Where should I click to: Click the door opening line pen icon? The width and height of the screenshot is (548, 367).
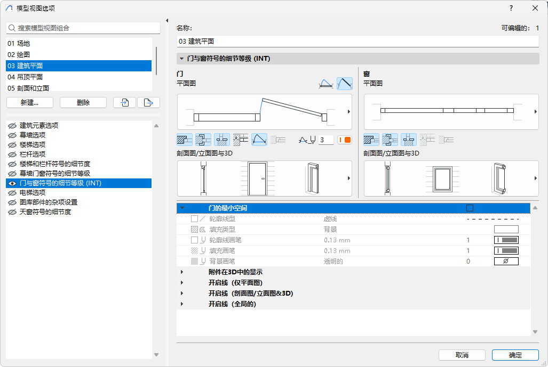pos(307,140)
